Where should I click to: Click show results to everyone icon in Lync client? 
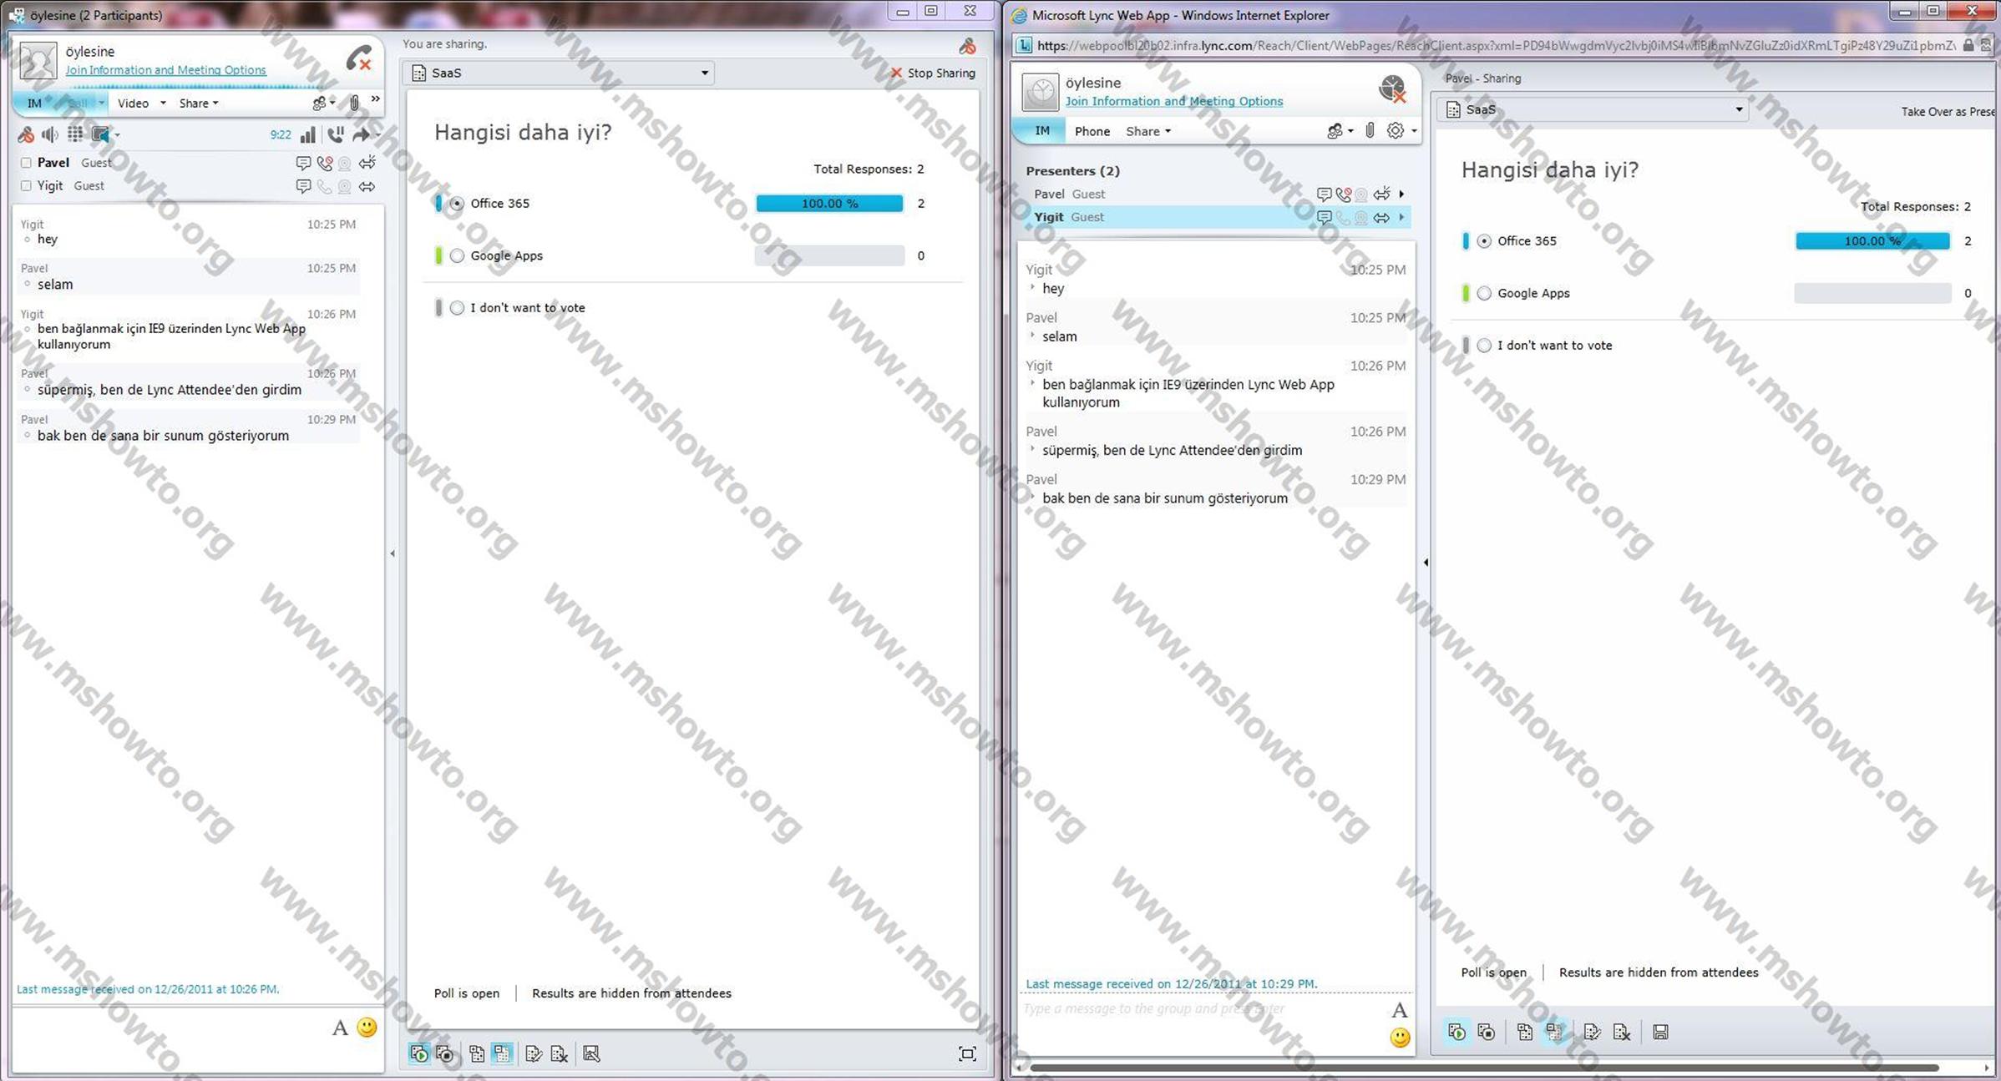pos(477,1053)
